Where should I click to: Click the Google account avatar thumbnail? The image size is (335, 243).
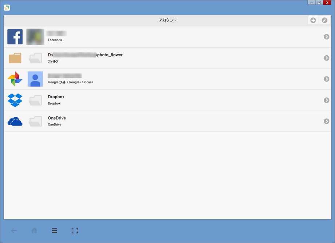coord(35,79)
